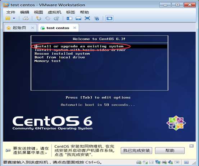Click the message log status icon

tap(186, 162)
